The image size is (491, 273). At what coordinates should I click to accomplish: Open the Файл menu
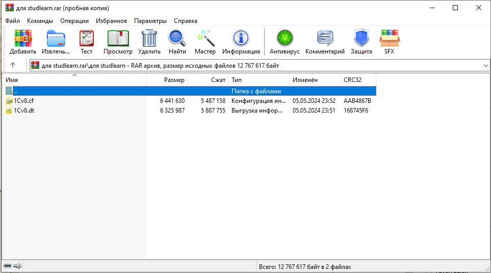click(x=13, y=21)
